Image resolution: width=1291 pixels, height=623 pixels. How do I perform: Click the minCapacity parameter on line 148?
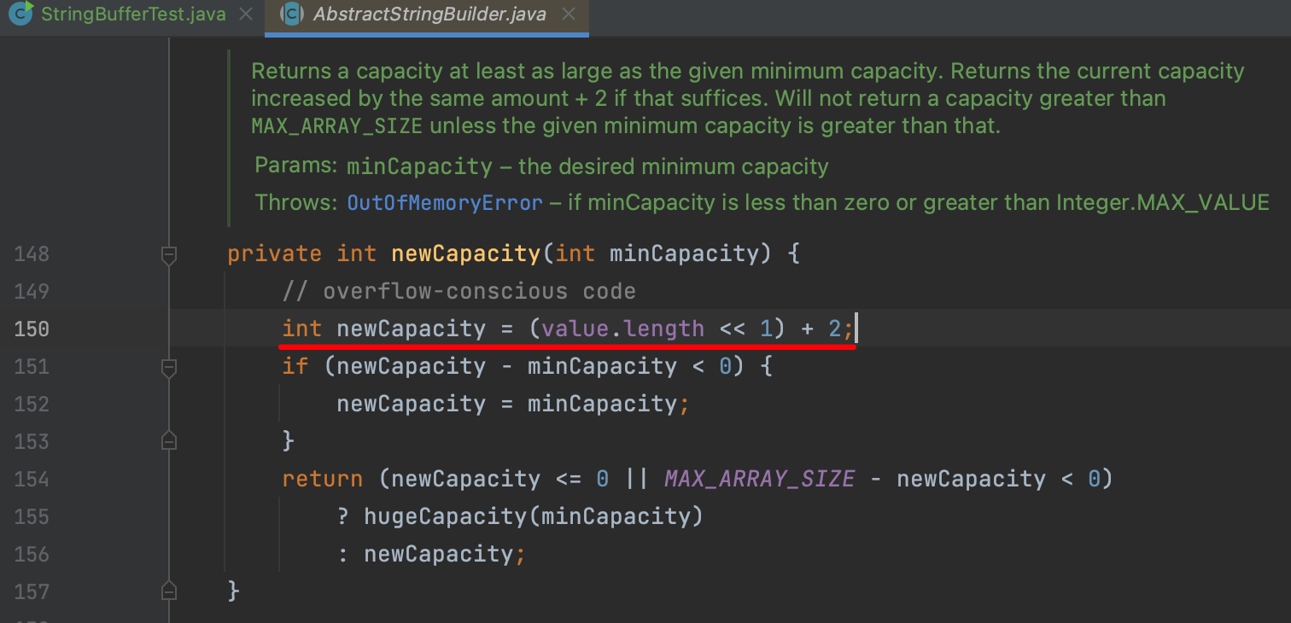(685, 254)
